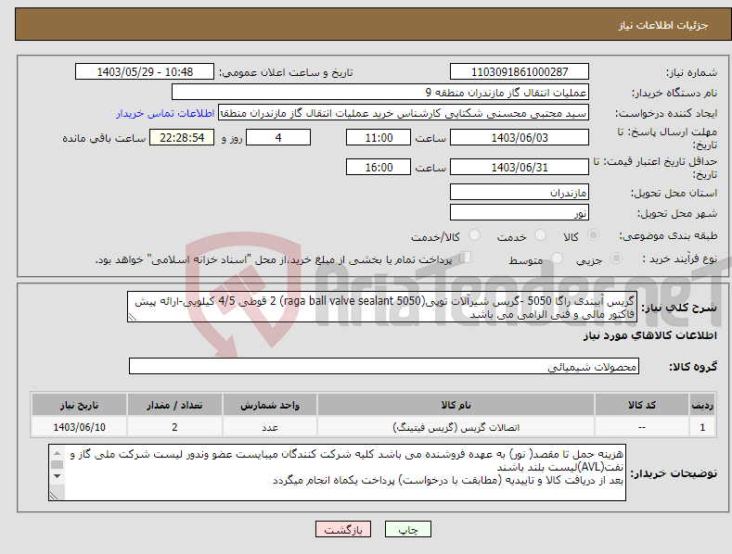Click the general description text area
This screenshot has height=554, width=732.
point(382,307)
